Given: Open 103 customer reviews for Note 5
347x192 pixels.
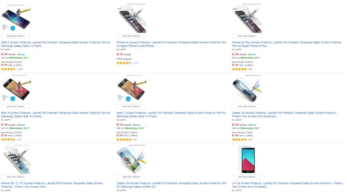Looking at the screenshot, I should [x=21, y=69].
